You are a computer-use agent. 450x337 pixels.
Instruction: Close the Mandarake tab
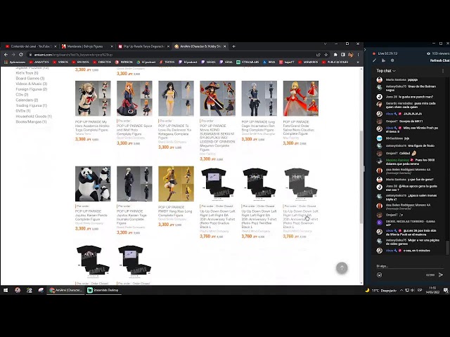pos(112,46)
